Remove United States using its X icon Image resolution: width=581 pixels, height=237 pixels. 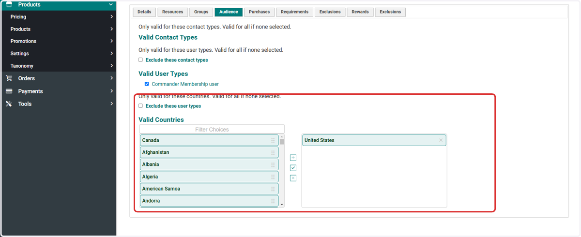[441, 140]
